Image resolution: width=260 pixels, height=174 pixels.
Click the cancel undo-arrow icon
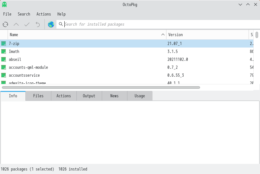38,24
